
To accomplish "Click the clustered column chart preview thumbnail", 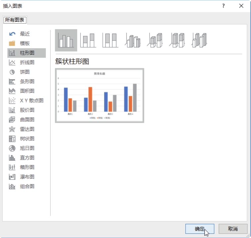I will click(x=99, y=96).
